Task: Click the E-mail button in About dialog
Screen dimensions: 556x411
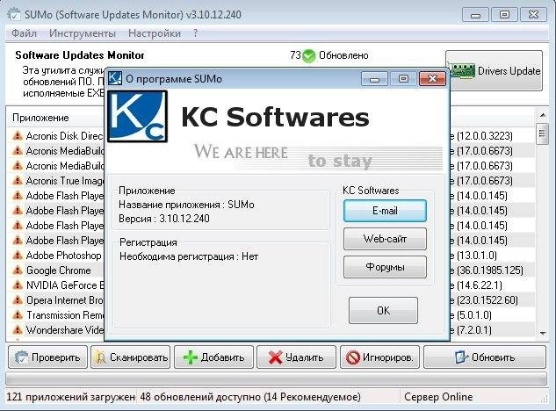Action: point(385,211)
